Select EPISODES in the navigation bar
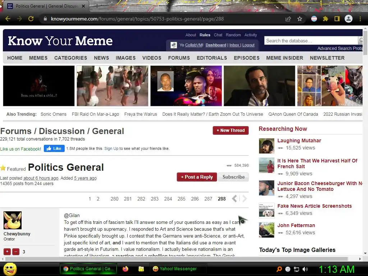368x276 pixels. 247,58
